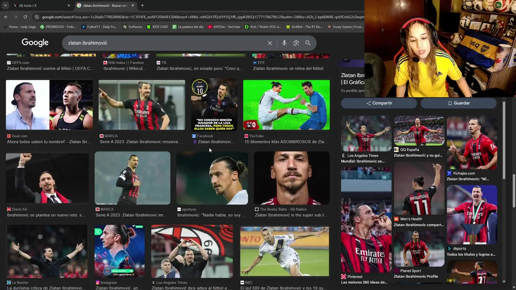Viewport: 516px width, 290px height.
Task: Clear the search box with X icon
Action: click(270, 43)
